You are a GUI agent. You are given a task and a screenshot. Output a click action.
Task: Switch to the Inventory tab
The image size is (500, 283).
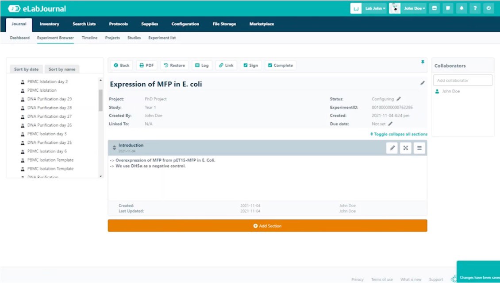tap(49, 24)
